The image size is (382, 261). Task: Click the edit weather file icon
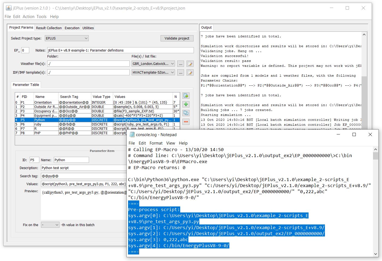[x=190, y=64]
